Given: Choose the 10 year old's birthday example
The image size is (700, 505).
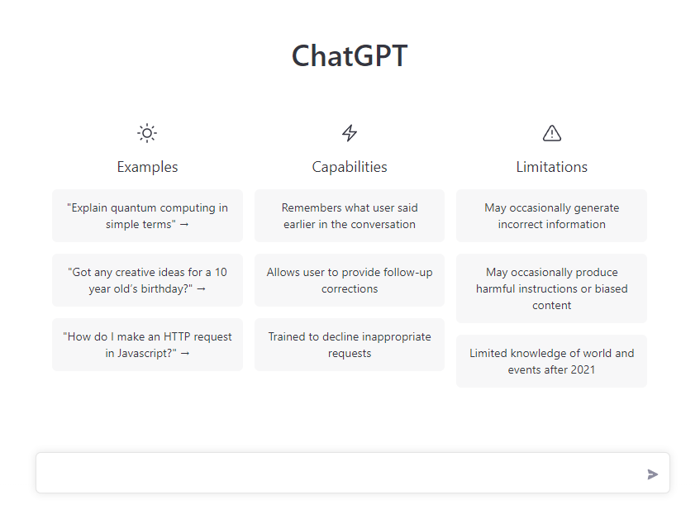Looking at the screenshot, I should tap(147, 280).
